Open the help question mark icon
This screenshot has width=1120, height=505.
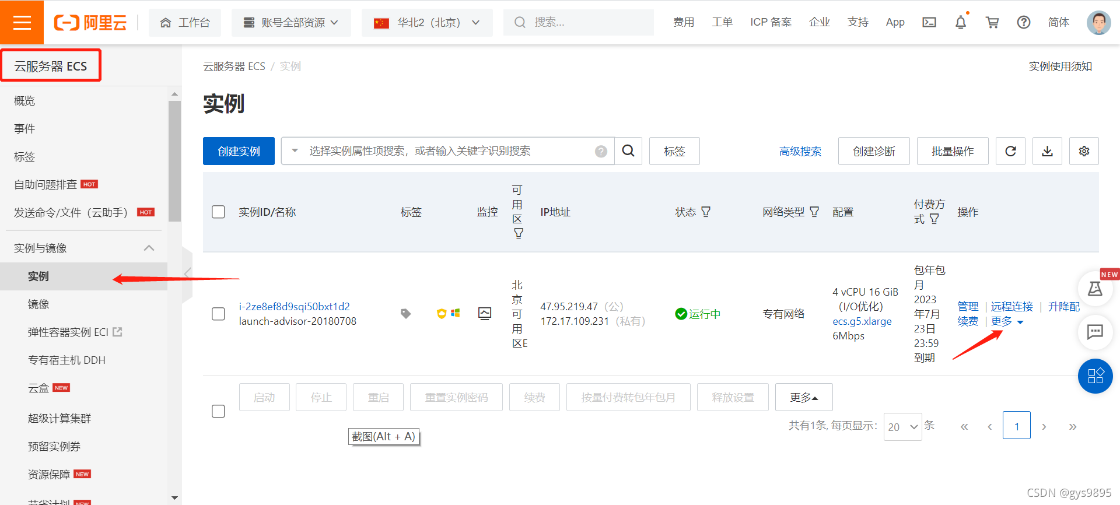pos(1024,22)
